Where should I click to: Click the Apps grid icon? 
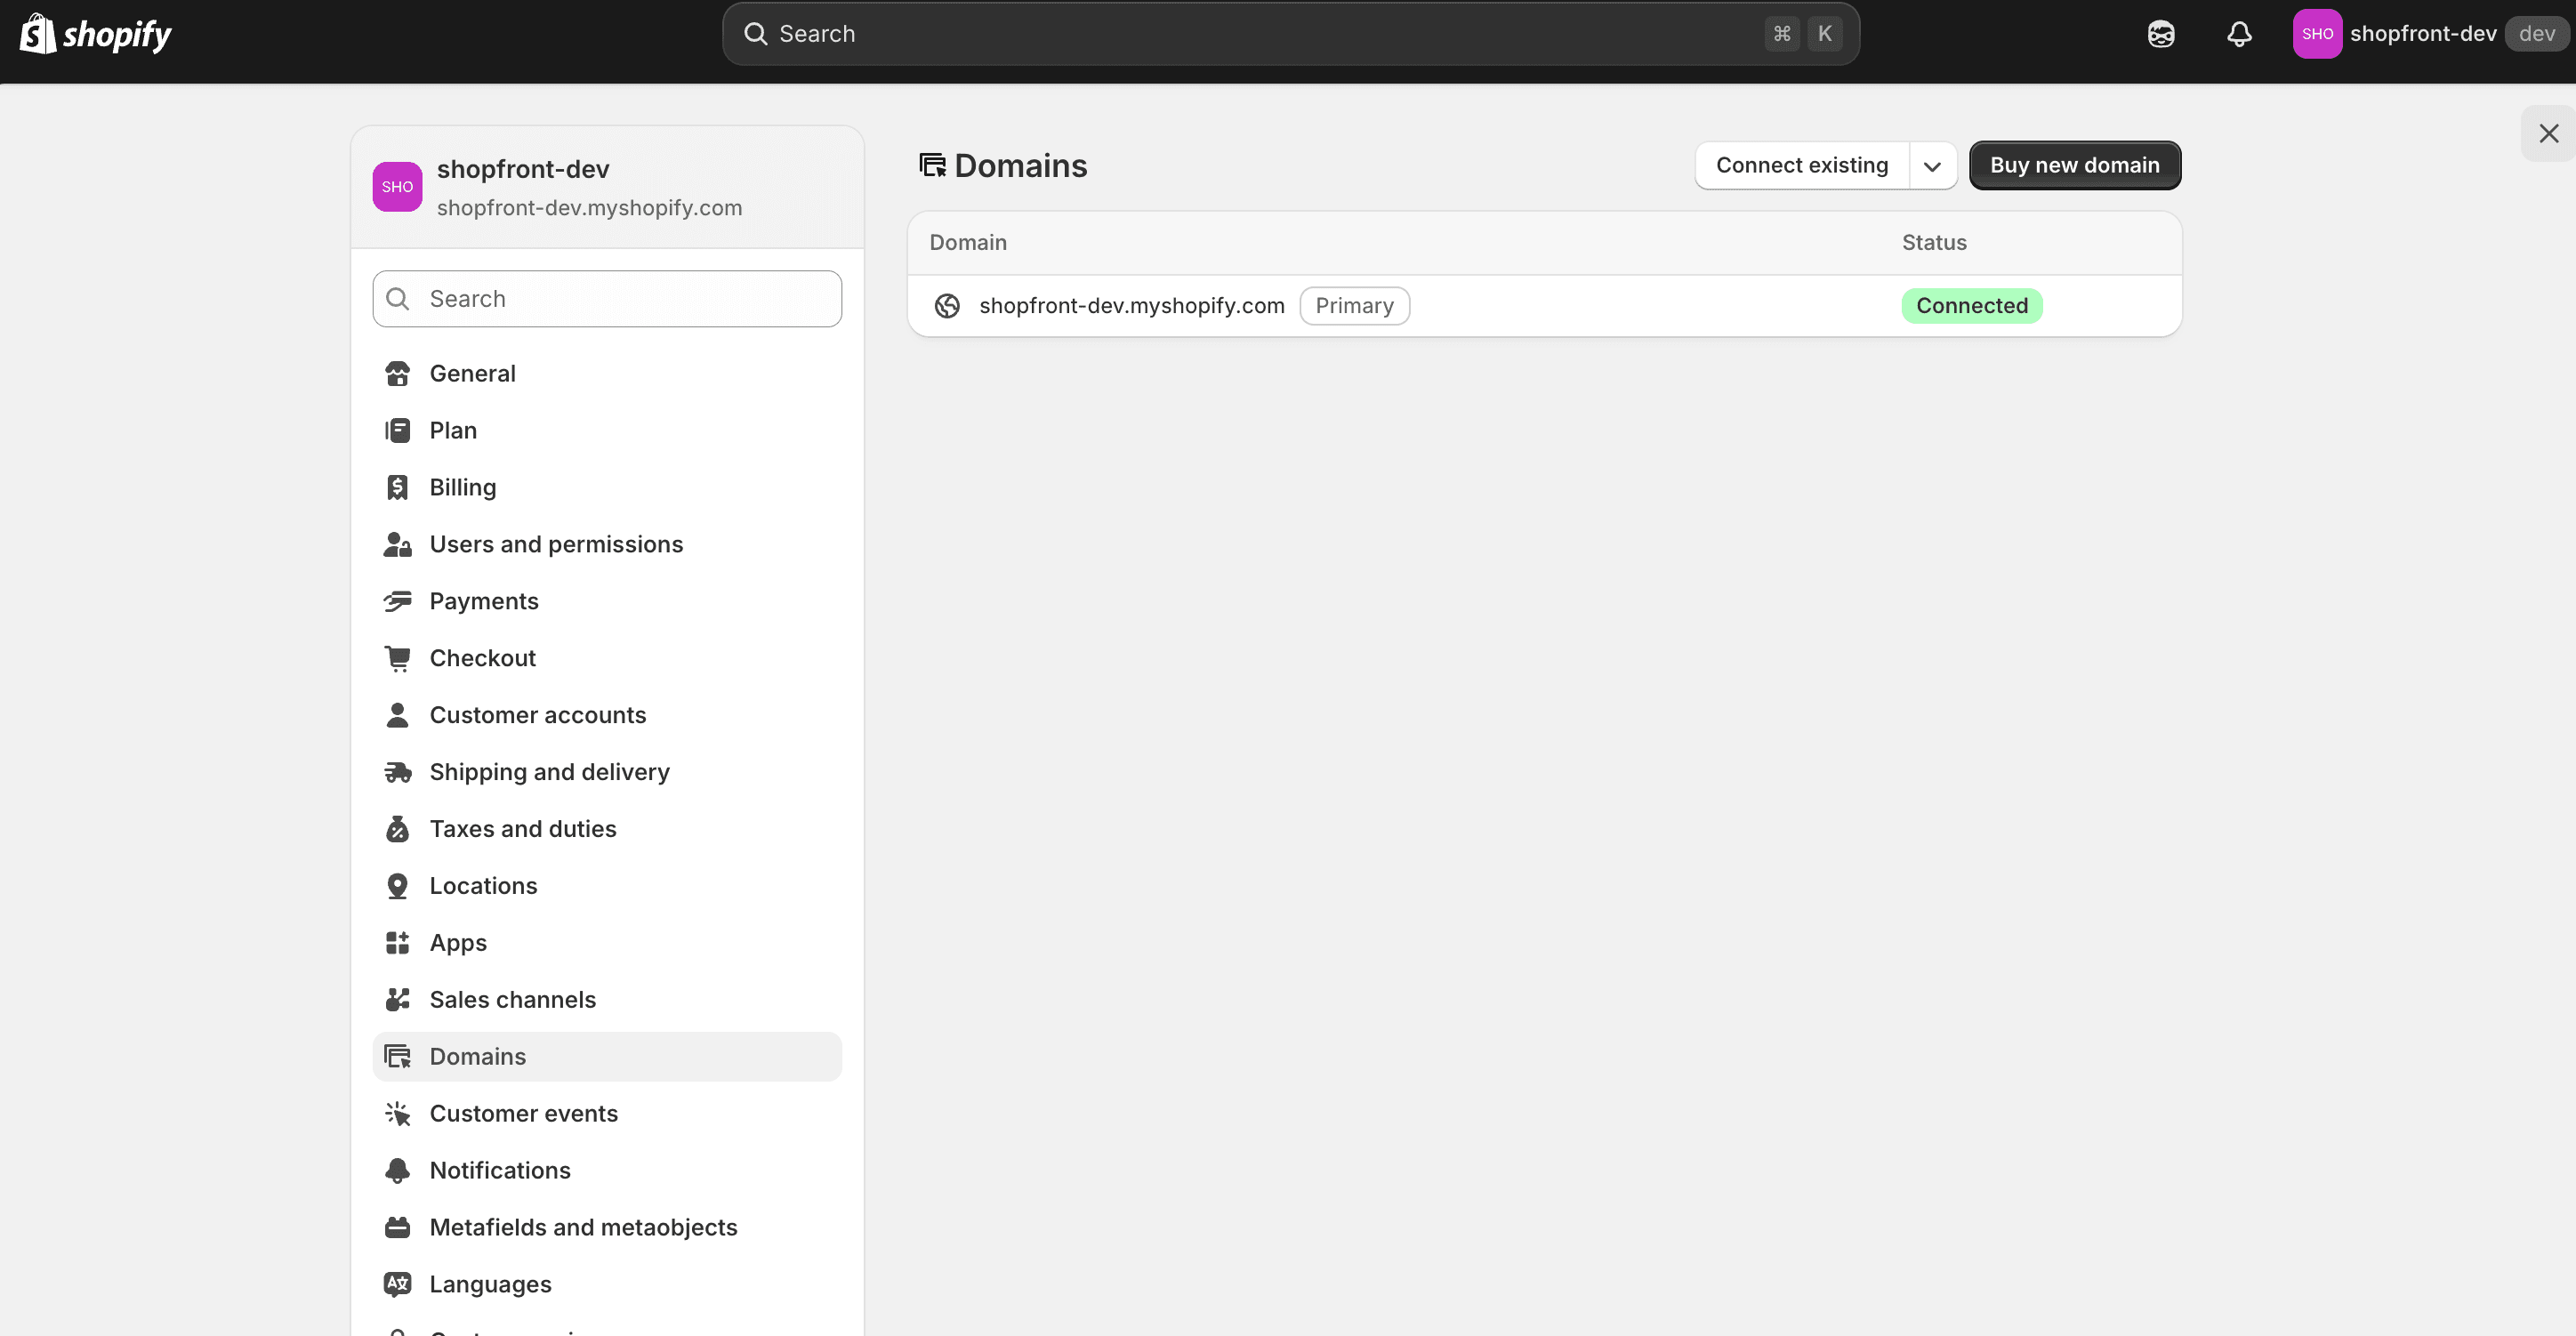click(397, 944)
